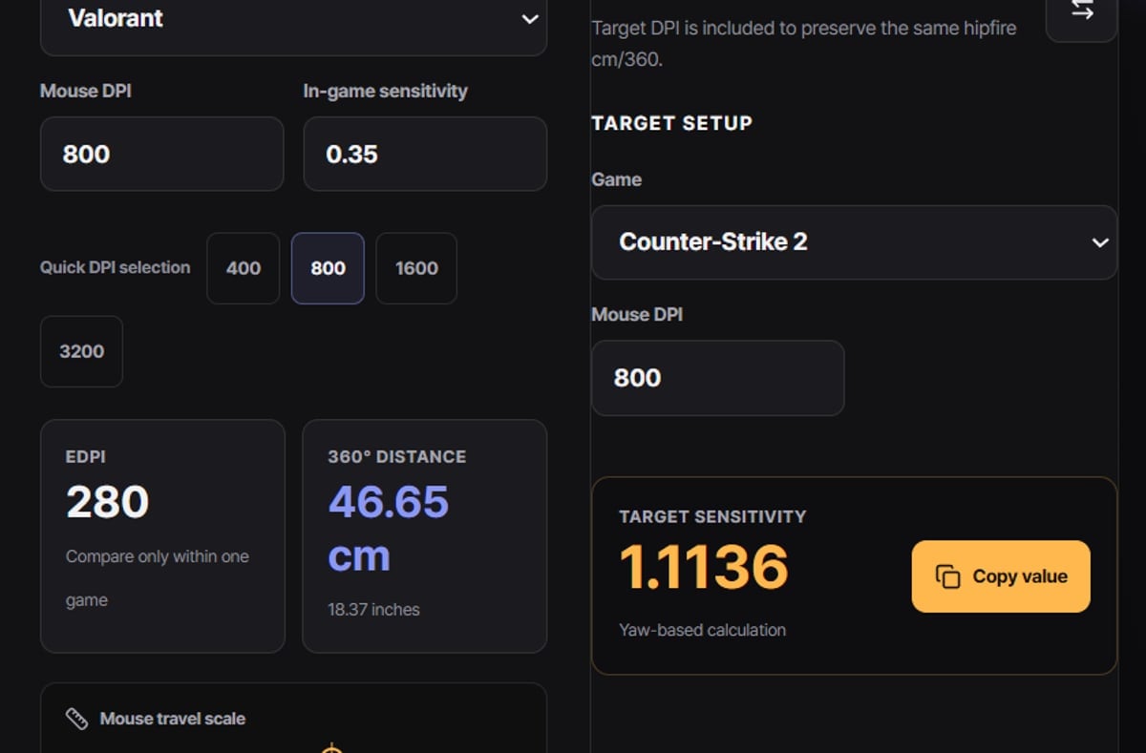Click the target Mouse DPI input field
This screenshot has width=1146, height=753.
tap(717, 378)
